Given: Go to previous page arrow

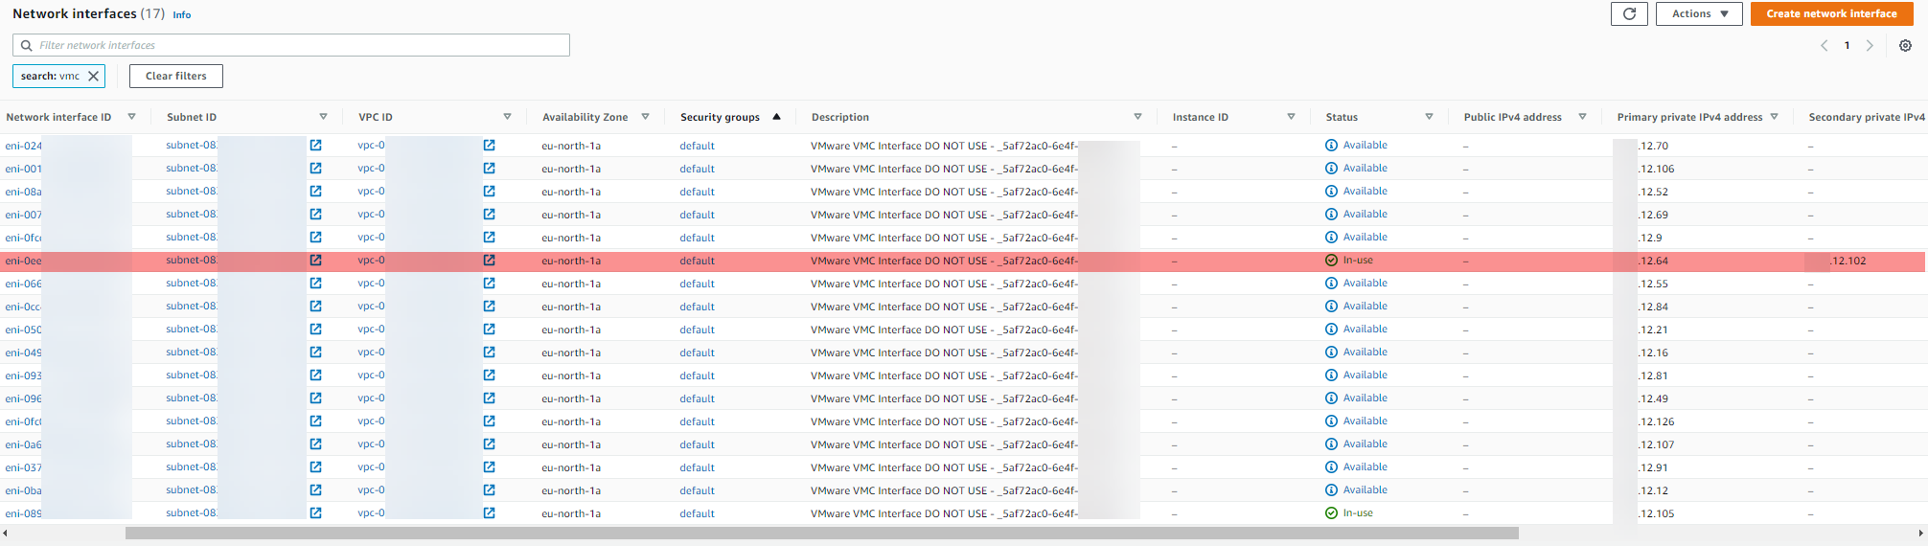Looking at the screenshot, I should tap(1824, 46).
